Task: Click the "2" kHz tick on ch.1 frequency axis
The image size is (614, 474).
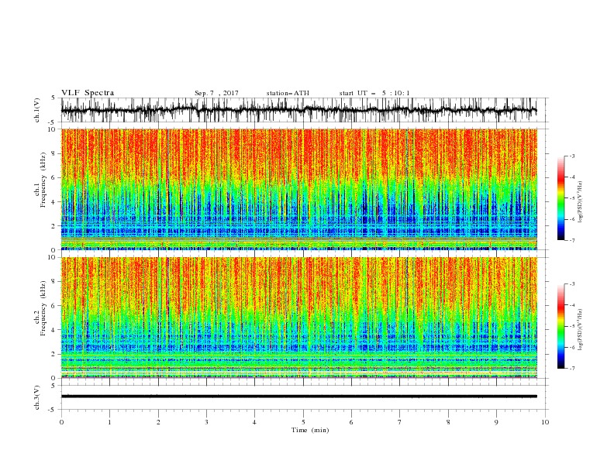Action: [53, 226]
